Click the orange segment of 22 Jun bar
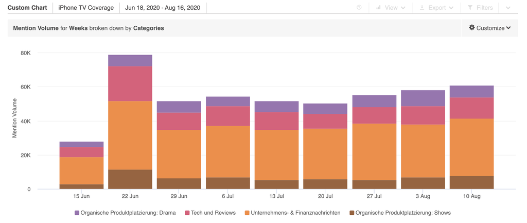 130,135
